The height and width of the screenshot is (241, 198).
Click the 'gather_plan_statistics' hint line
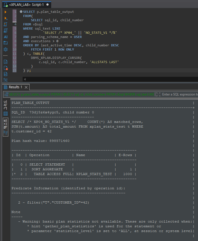(94, 226)
